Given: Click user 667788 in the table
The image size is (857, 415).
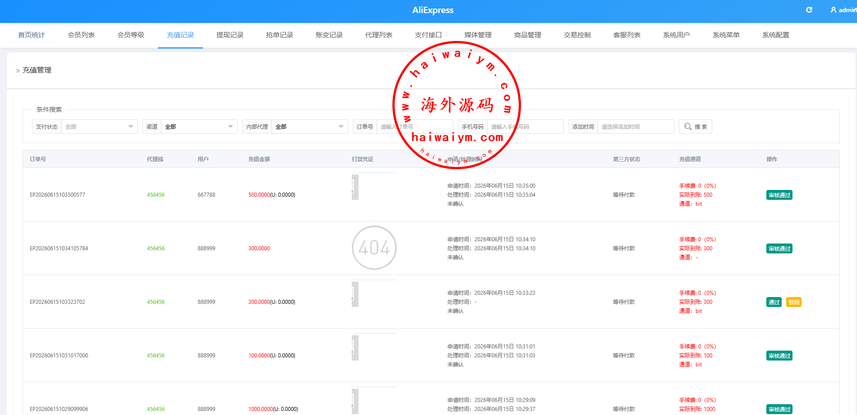Looking at the screenshot, I should 207,195.
